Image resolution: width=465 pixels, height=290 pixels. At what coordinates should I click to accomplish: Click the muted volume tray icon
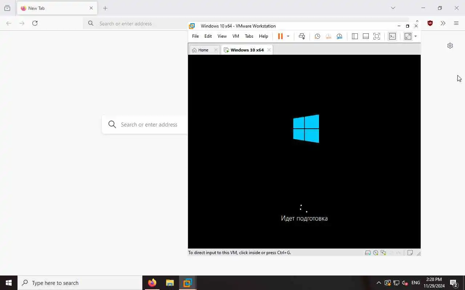(405, 283)
